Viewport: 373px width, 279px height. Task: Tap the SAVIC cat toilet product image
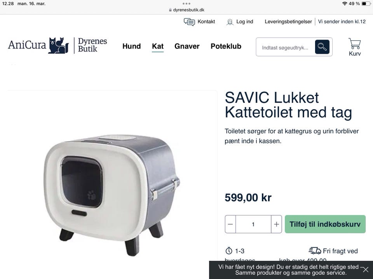point(112,195)
